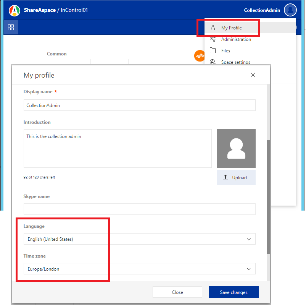Click the My Profile person icon
306x305 pixels.
(213, 28)
